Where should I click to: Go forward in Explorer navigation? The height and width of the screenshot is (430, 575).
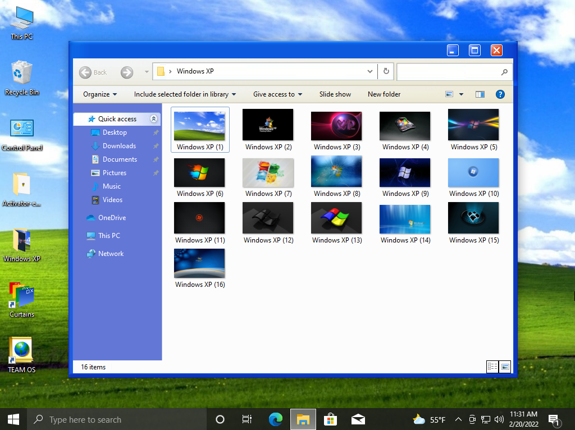click(x=127, y=72)
